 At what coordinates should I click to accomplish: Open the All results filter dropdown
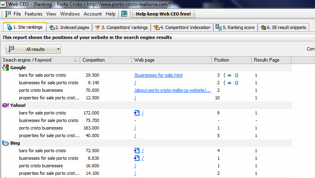pyautogui.click(x=33, y=49)
